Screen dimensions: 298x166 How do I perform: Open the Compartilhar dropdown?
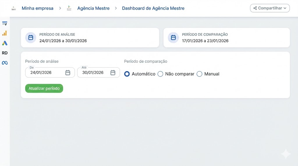point(270,8)
